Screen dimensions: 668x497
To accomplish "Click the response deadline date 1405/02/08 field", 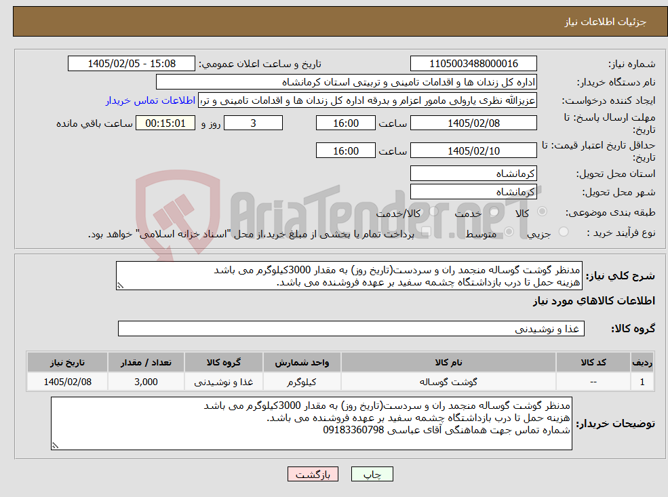I will tap(473, 123).
